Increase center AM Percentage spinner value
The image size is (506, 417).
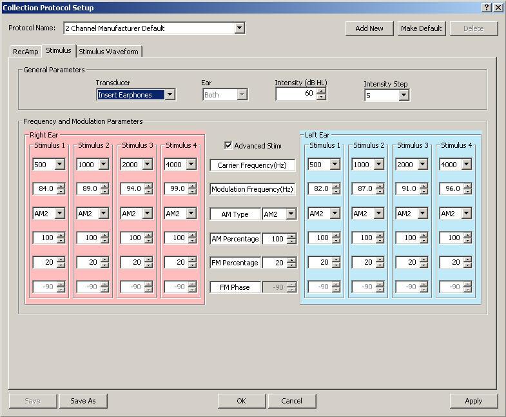click(292, 236)
